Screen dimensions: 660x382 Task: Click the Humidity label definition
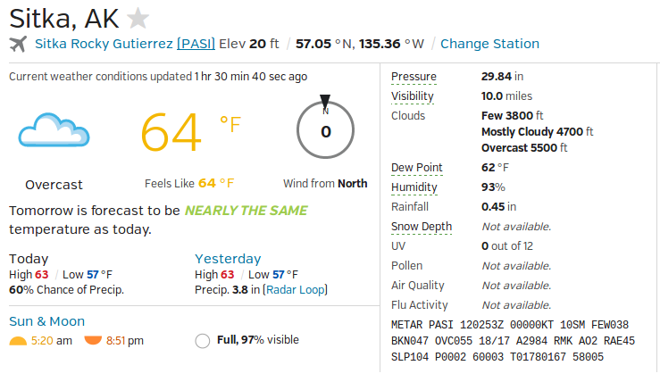point(414,187)
